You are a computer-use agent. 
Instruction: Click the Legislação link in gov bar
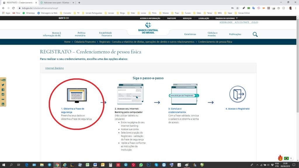point(204,18)
